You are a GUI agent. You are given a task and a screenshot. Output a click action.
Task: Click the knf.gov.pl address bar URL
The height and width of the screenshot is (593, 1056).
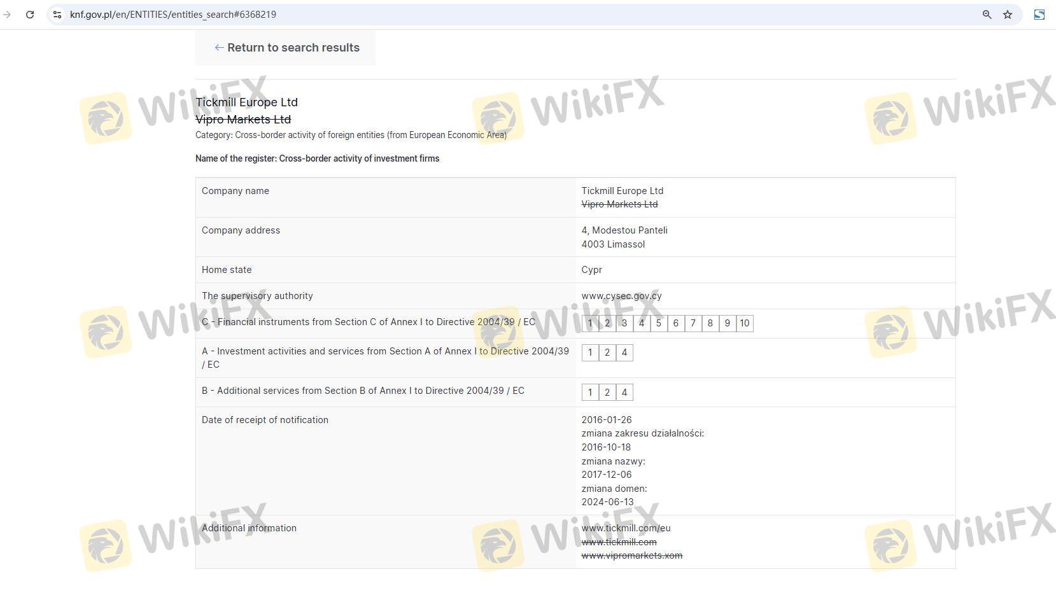[173, 15]
